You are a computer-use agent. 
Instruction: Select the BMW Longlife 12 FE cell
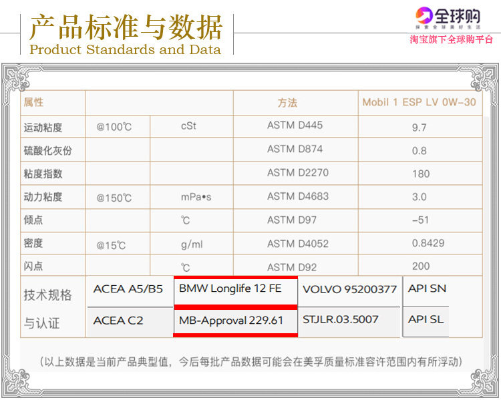pyautogui.click(x=236, y=291)
